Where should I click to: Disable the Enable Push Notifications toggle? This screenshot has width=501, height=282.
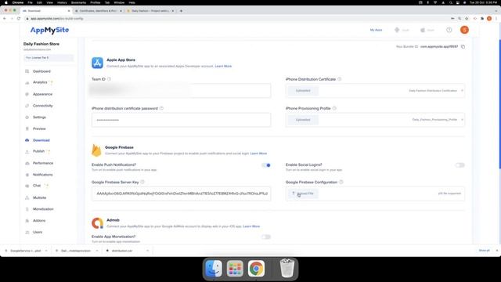point(266,165)
